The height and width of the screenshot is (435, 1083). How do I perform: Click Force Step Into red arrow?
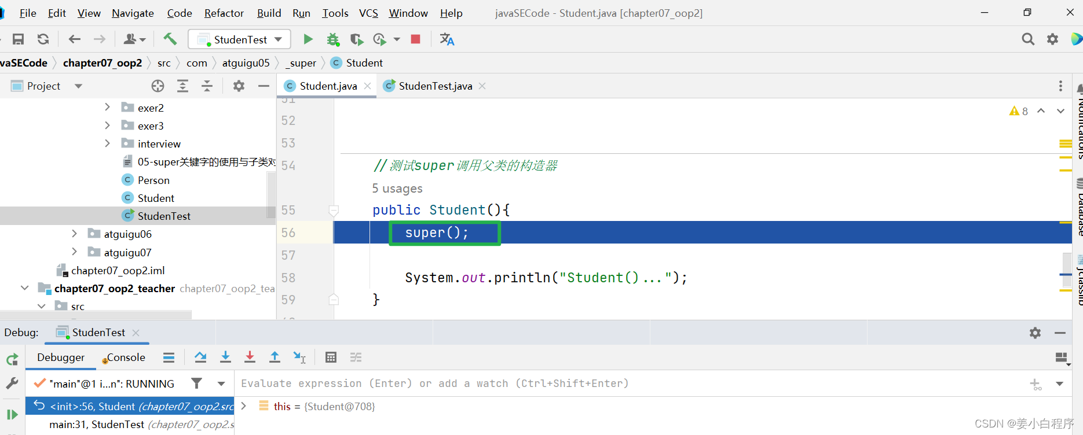250,357
